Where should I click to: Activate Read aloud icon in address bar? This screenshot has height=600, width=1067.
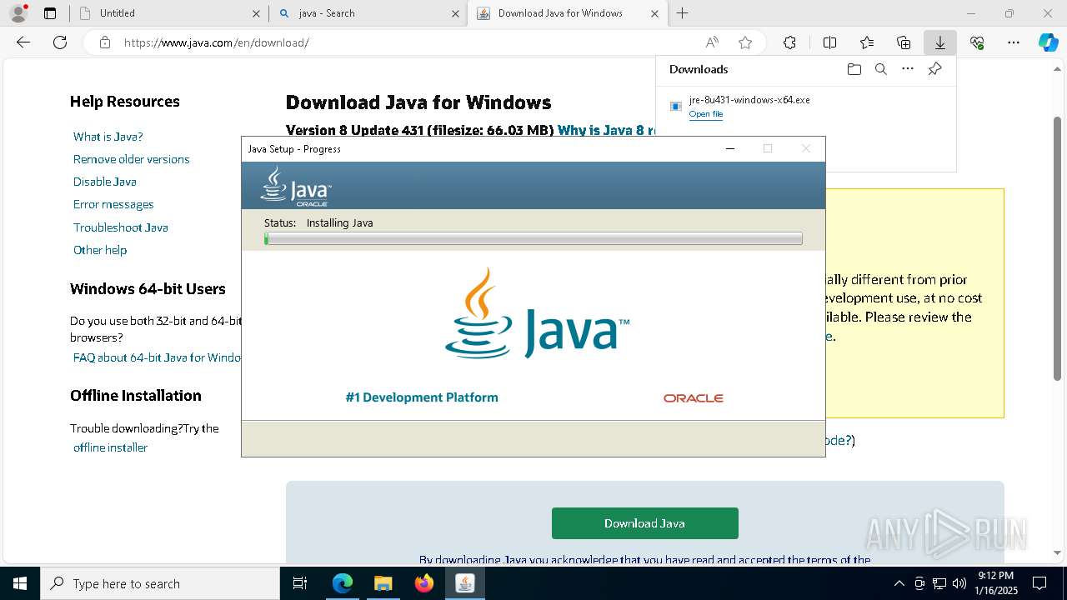pos(712,42)
